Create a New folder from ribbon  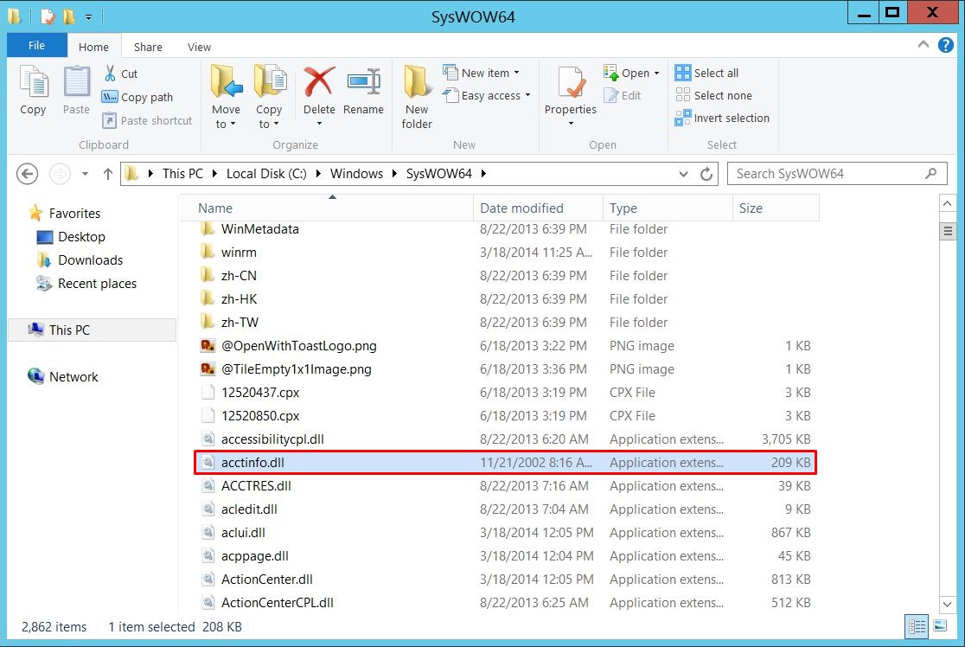coord(417,97)
